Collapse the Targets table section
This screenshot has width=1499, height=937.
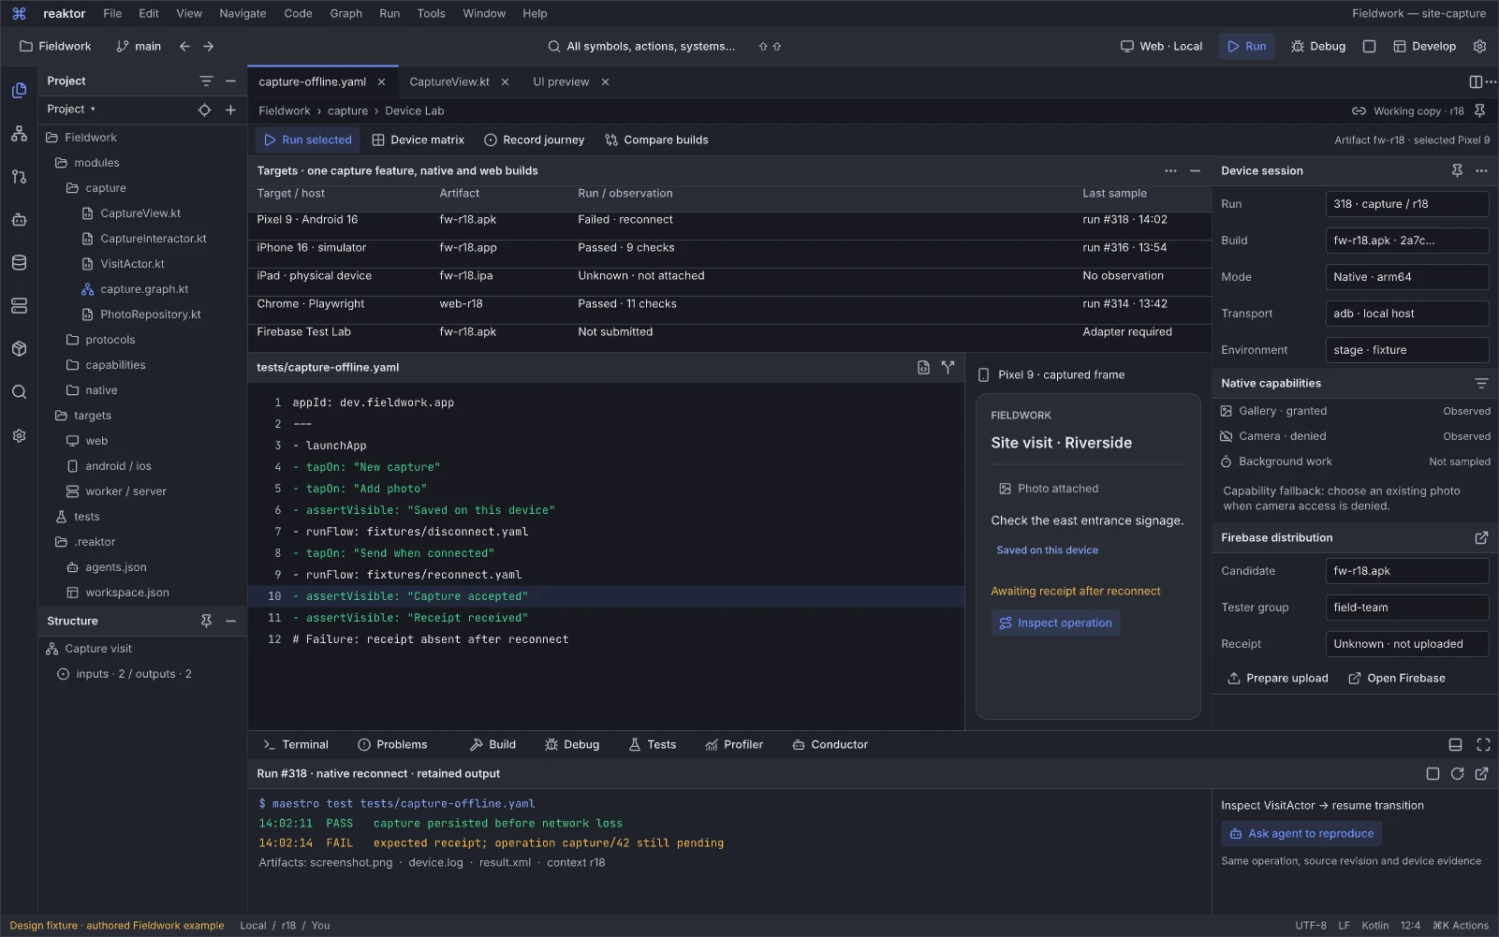tap(1195, 170)
